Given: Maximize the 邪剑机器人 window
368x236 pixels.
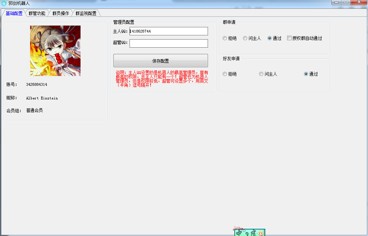Looking at the screenshot, I should coord(346,2).
